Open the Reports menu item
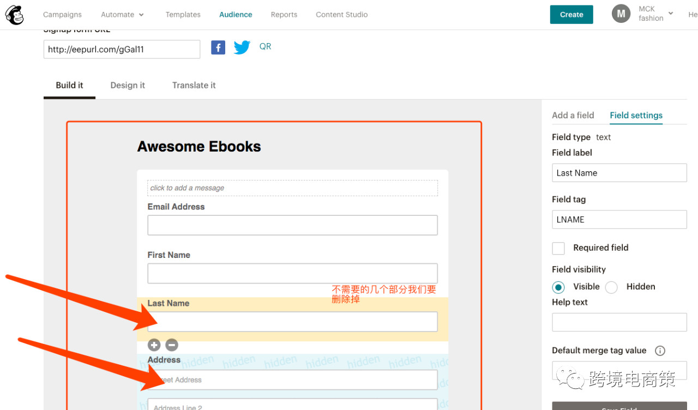 (x=284, y=15)
